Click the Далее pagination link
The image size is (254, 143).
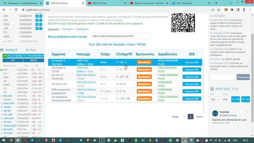[200, 116]
